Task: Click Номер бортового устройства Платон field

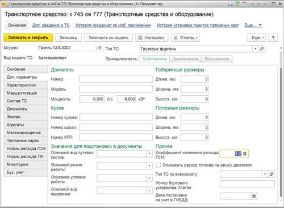Action: [247, 184]
